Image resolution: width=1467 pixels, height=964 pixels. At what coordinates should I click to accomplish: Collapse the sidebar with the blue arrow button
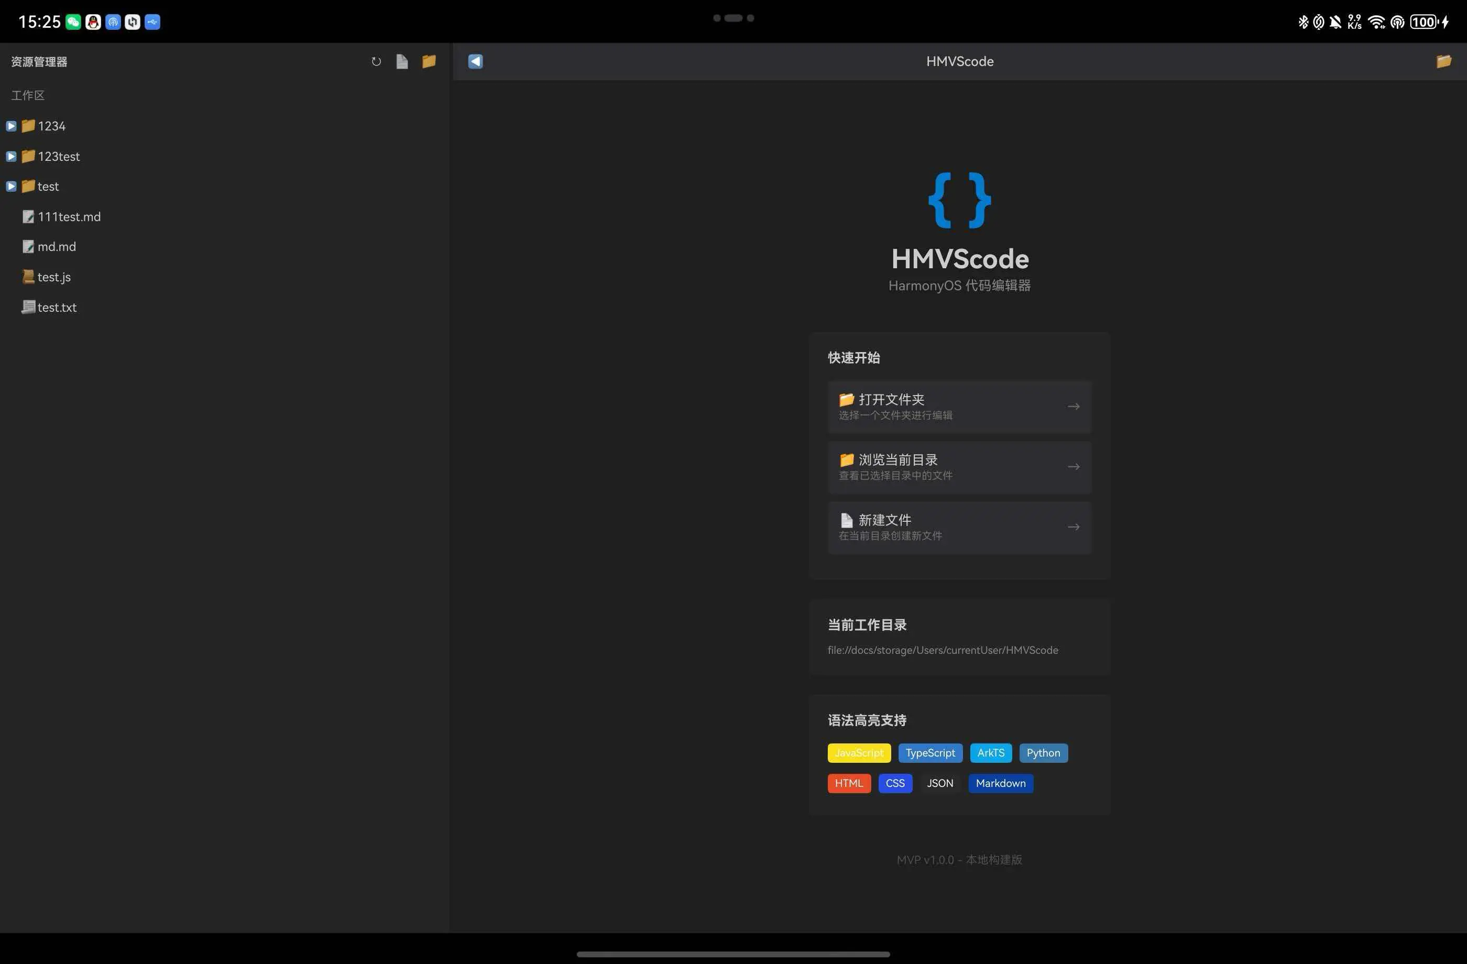475,61
